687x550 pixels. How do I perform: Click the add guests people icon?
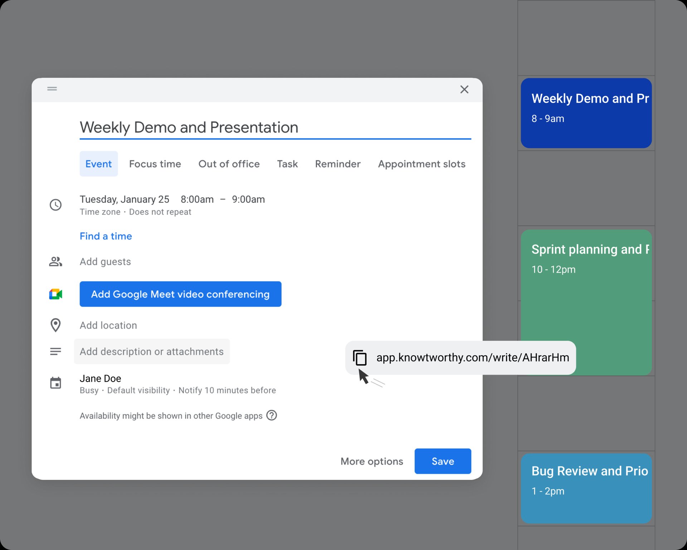56,262
